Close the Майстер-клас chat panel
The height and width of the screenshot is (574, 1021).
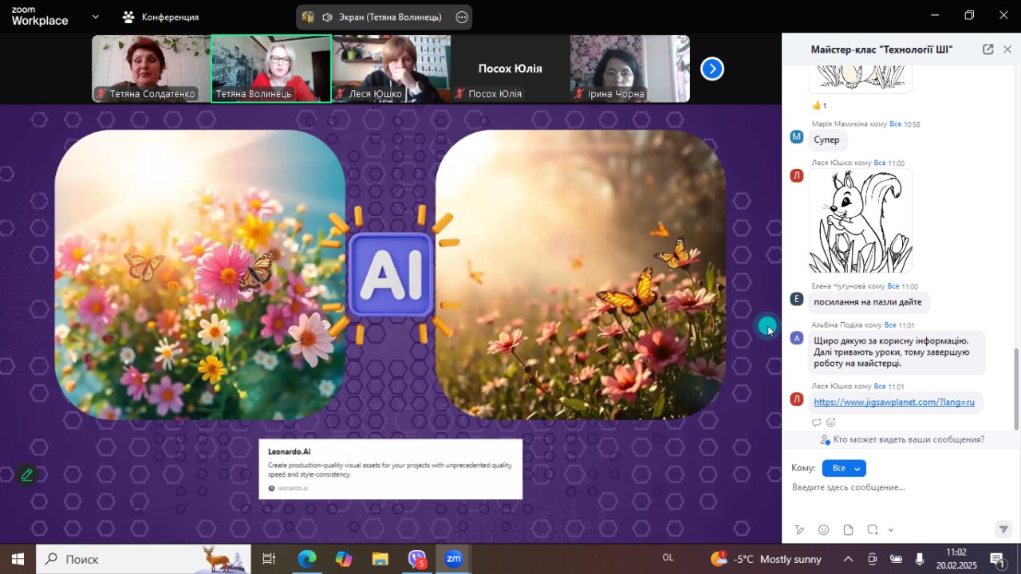pyautogui.click(x=1007, y=49)
